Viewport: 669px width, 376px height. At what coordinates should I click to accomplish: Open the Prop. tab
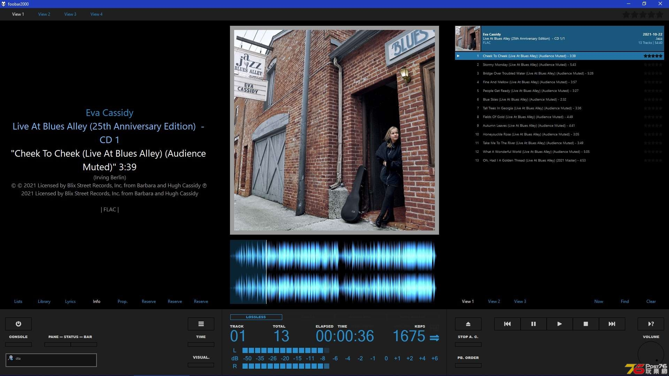[x=123, y=301]
